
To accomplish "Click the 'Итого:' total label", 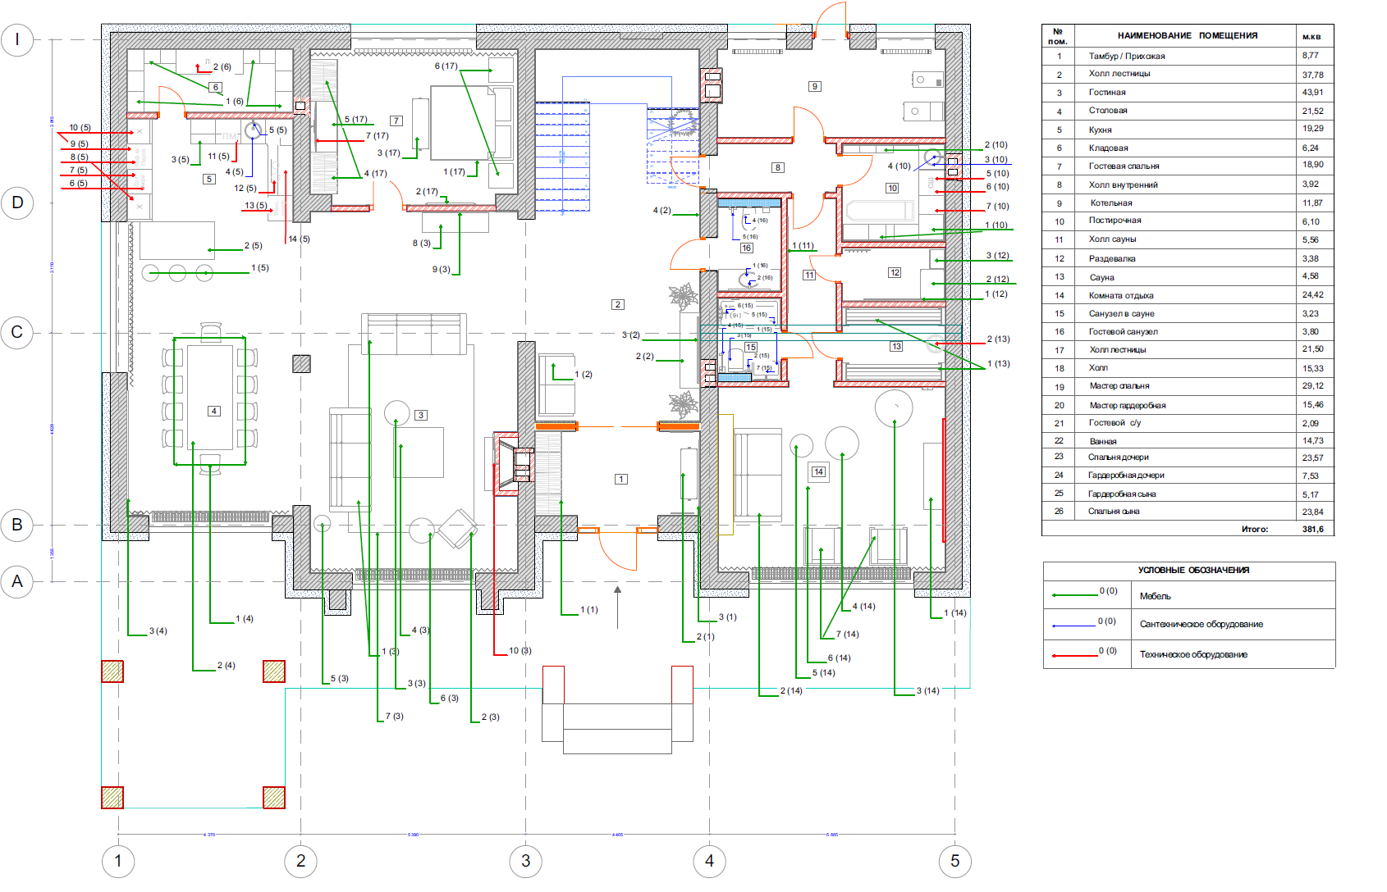I will [1255, 530].
